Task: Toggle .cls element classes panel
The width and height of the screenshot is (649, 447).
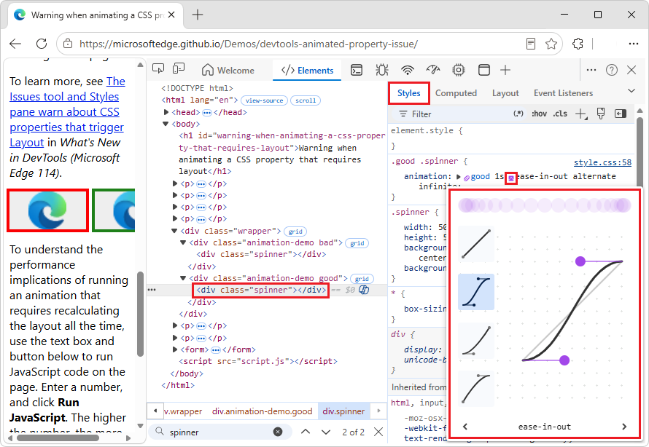Action: pos(560,114)
